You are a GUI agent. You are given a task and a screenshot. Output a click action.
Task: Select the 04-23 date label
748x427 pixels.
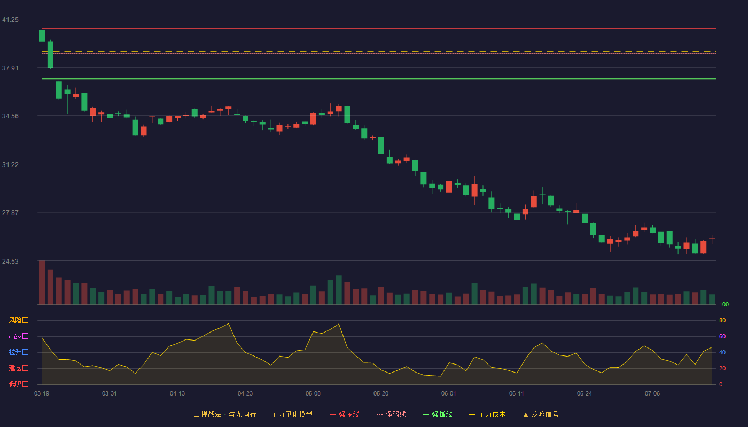[245, 393]
